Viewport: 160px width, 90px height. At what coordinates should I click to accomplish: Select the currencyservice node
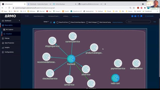(x=73, y=36)
